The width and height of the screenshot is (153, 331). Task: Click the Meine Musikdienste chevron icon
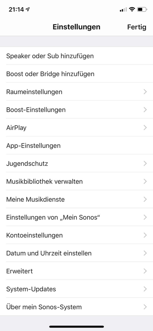145,200
